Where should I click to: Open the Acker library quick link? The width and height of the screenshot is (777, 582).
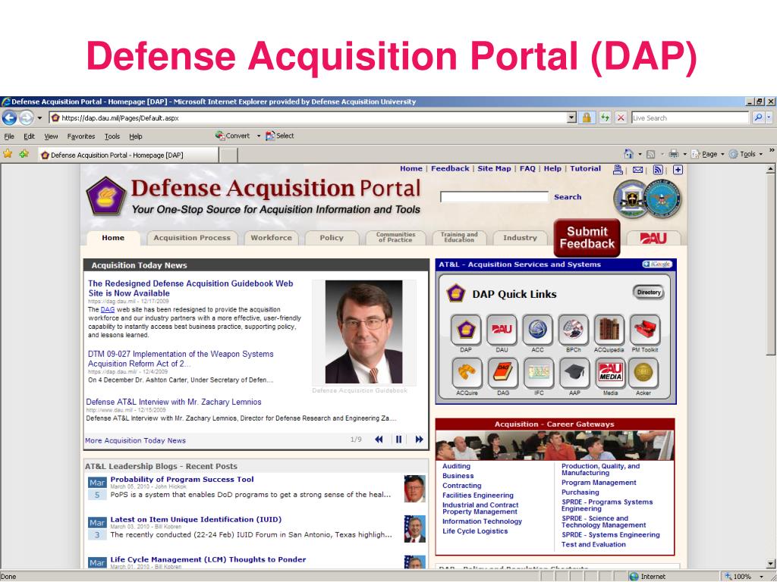pyautogui.click(x=643, y=373)
